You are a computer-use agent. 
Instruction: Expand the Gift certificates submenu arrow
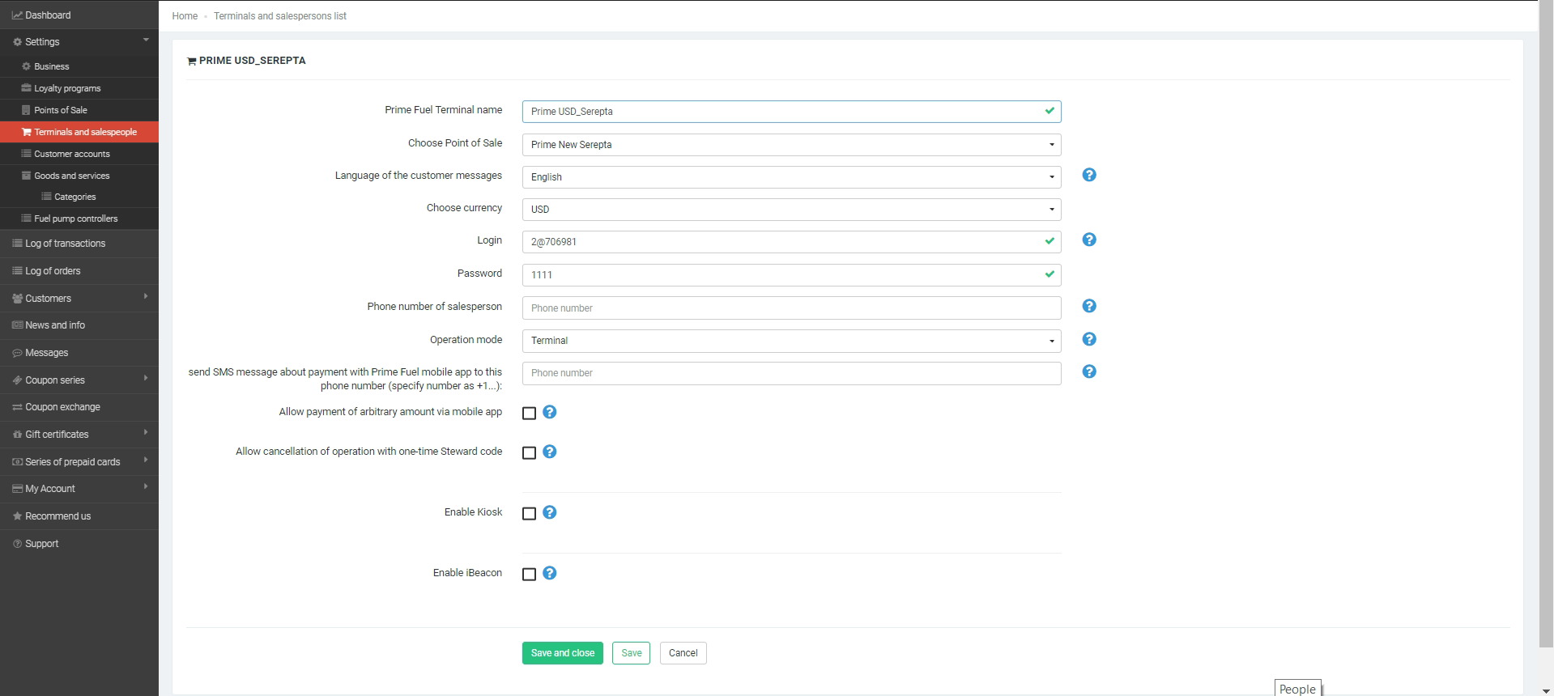coord(146,433)
